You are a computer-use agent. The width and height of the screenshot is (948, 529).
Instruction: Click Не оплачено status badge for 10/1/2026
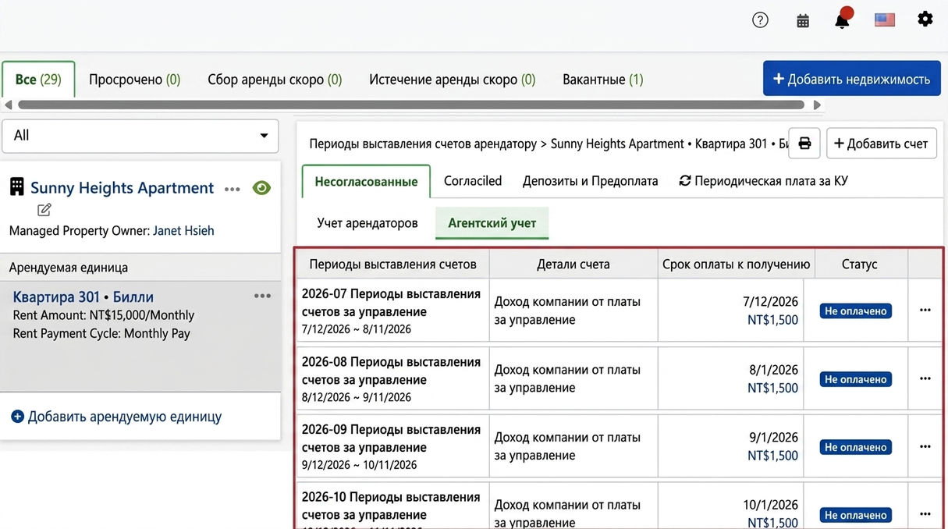tap(856, 514)
